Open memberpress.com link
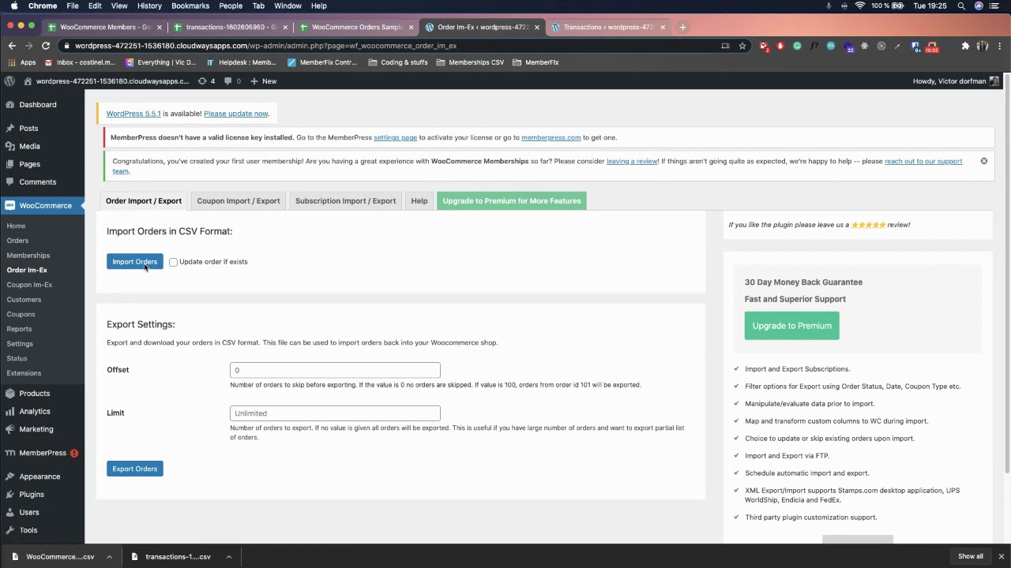This screenshot has height=568, width=1011. click(551, 137)
